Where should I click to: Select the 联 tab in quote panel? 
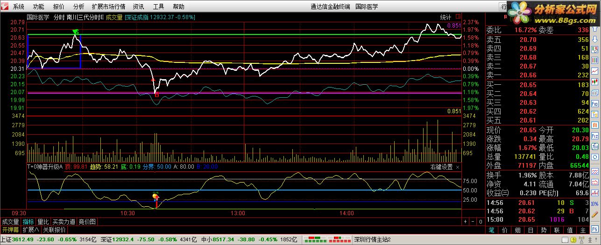tap(557, 230)
